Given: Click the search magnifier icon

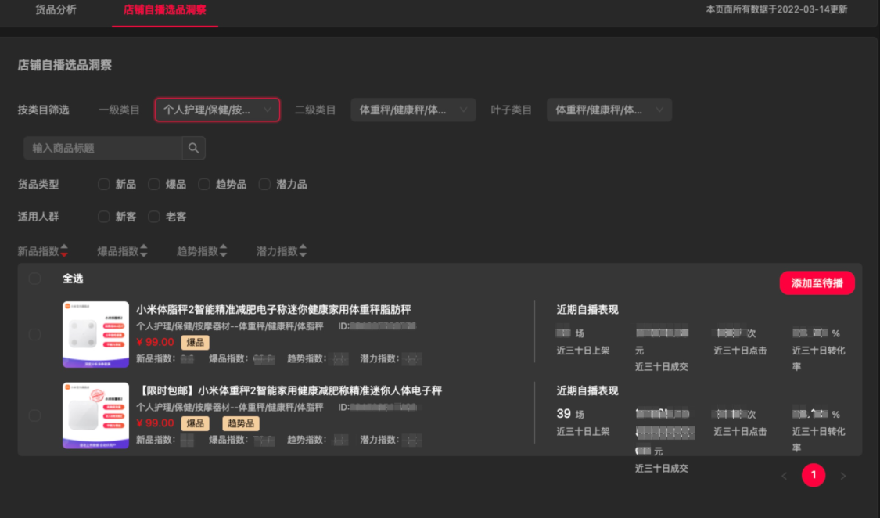Looking at the screenshot, I should click(x=194, y=148).
